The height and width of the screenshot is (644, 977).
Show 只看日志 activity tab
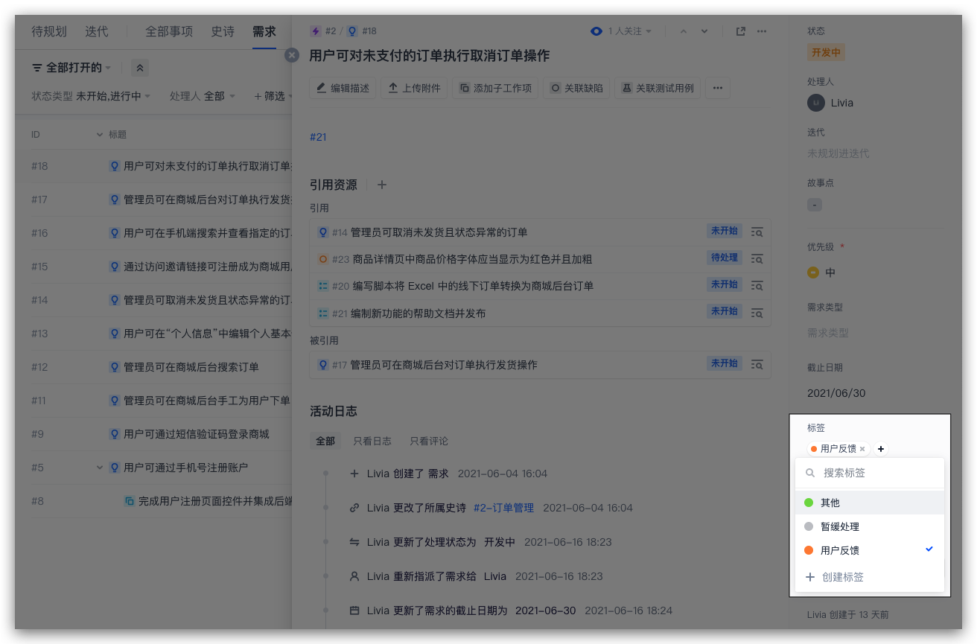(x=372, y=441)
